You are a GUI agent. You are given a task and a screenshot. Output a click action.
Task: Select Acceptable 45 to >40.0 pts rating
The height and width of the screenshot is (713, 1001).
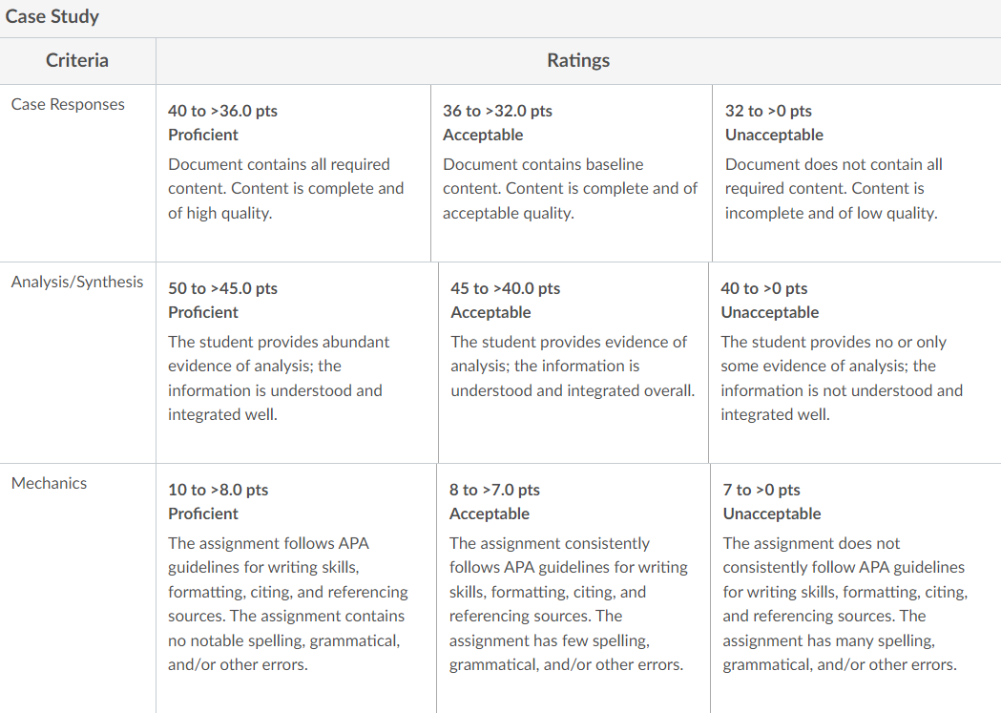(x=573, y=363)
